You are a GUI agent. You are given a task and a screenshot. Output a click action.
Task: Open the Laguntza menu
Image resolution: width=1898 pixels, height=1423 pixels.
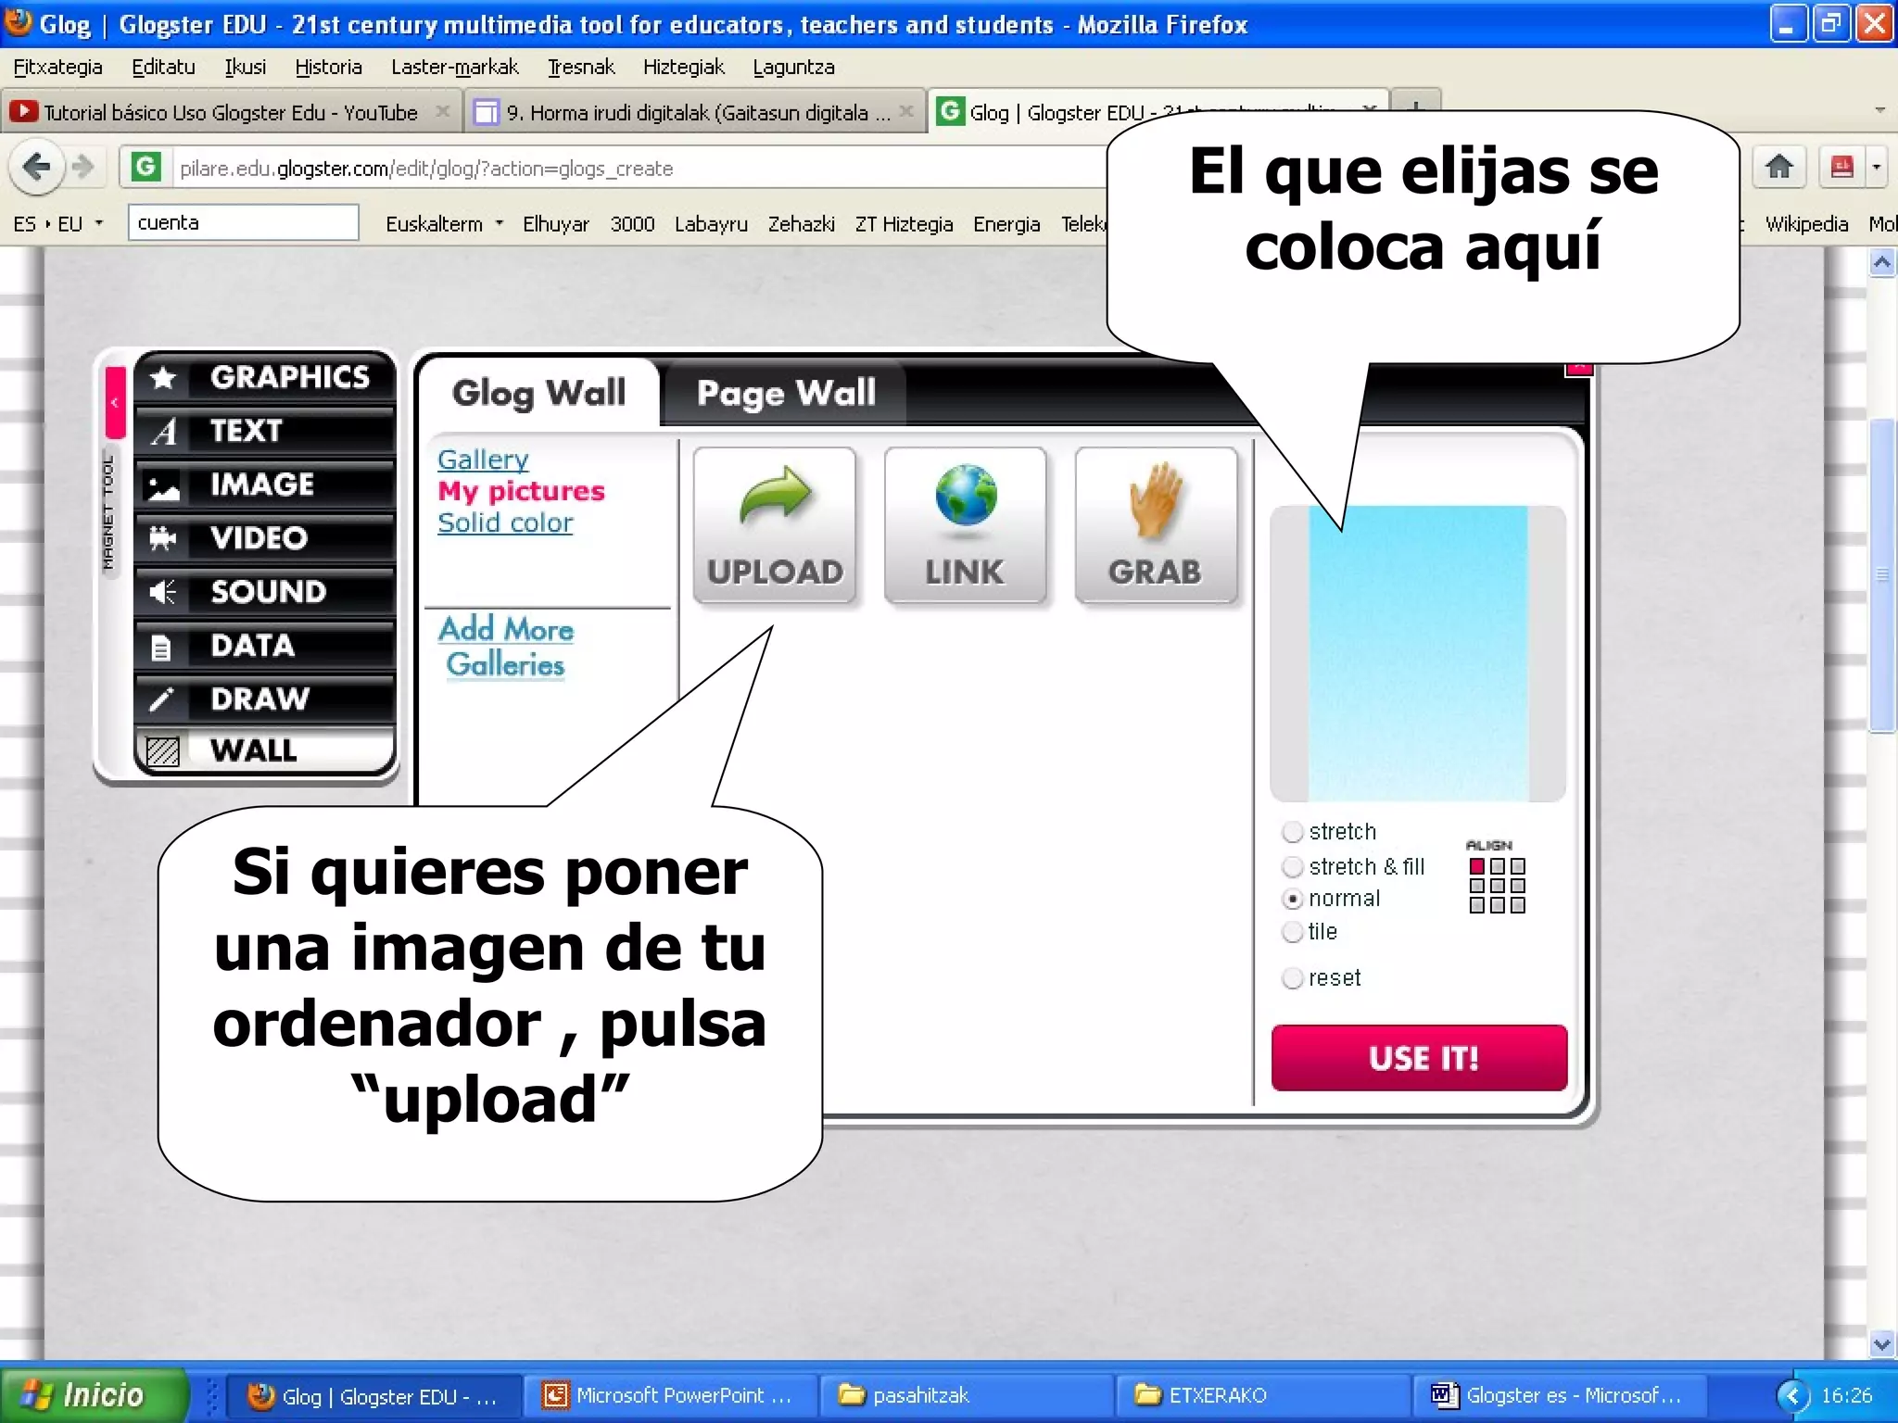click(x=793, y=67)
